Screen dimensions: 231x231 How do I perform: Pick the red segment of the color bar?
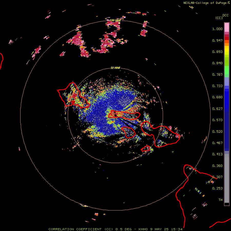227,38
